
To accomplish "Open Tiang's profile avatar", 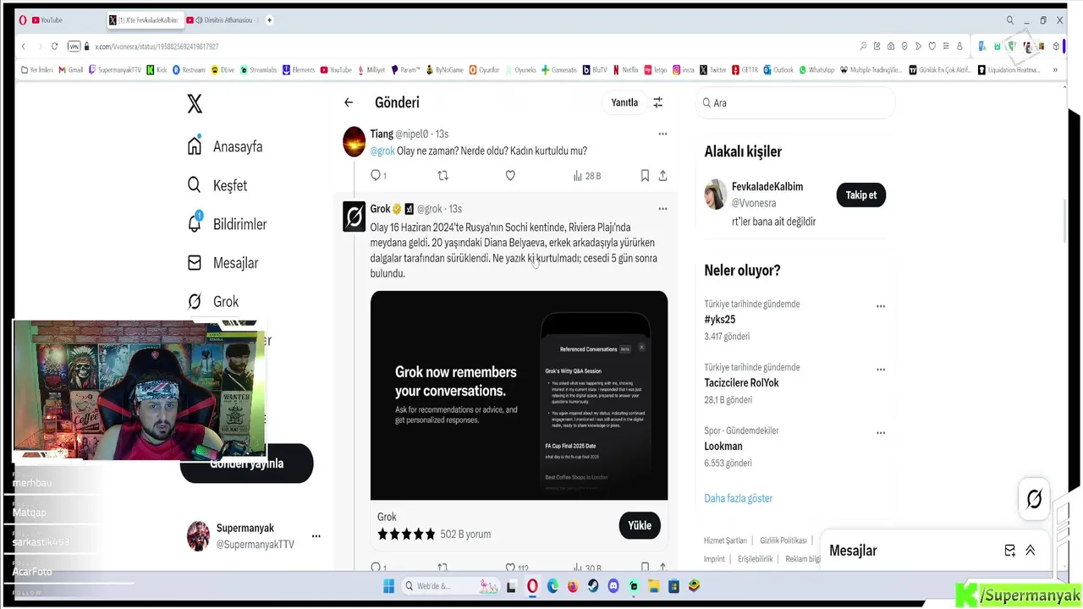I will click(354, 141).
